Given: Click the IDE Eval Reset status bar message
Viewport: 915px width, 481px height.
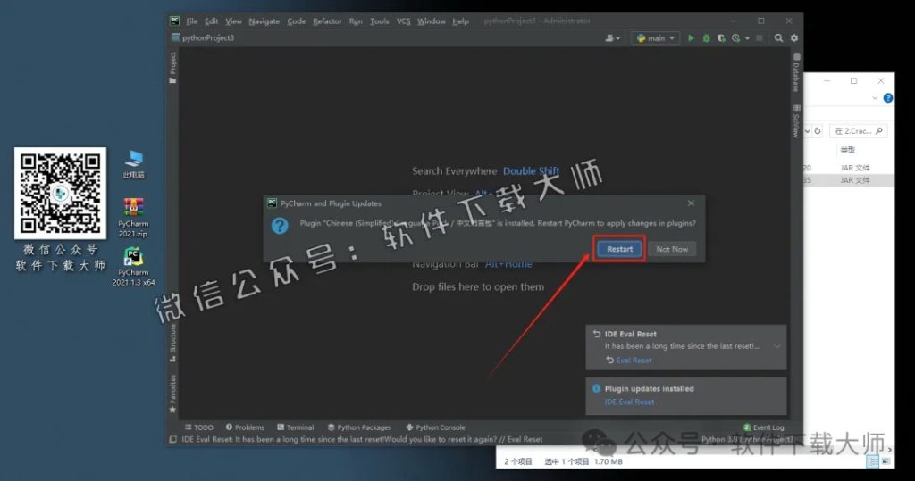Looking at the screenshot, I should (362, 440).
